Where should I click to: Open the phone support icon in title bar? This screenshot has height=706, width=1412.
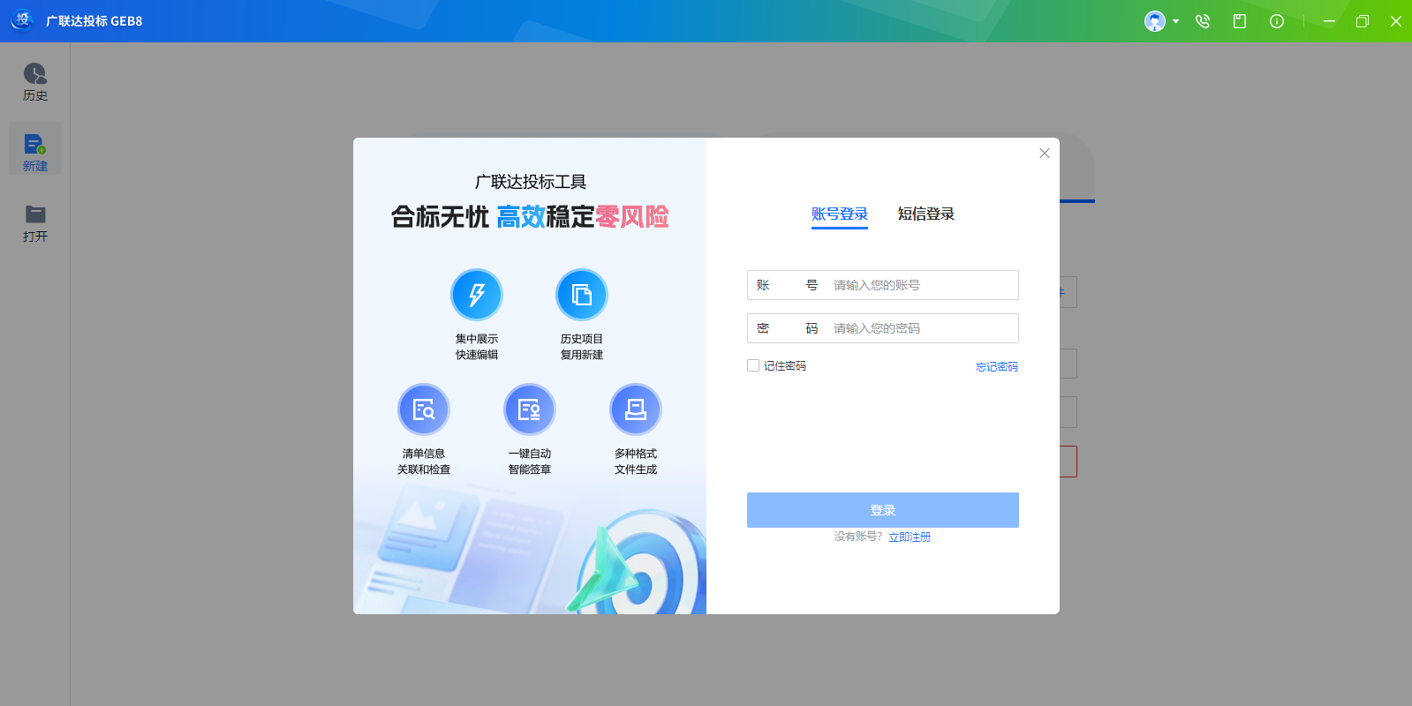(x=1203, y=21)
